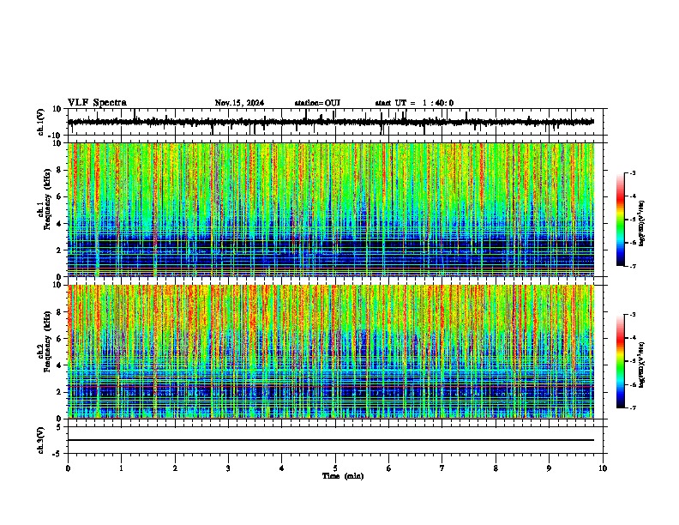Click the "ch.1(V)" waveform axis label
The image size is (679, 525).
pyautogui.click(x=40, y=122)
